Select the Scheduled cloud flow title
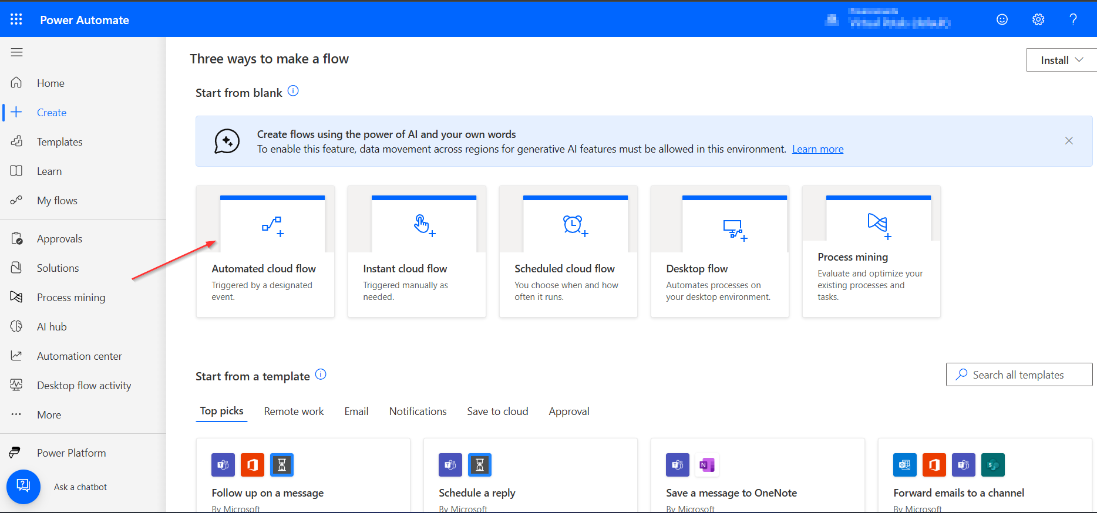Viewport: 1097px width, 513px height. (564, 268)
